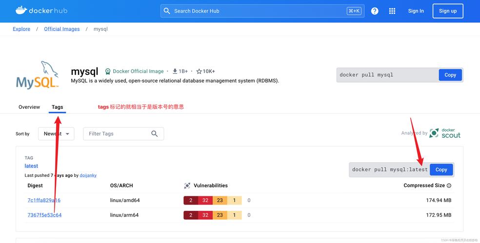Click the Sign up button
Image resolution: width=480 pixels, height=243 pixels.
448,11
